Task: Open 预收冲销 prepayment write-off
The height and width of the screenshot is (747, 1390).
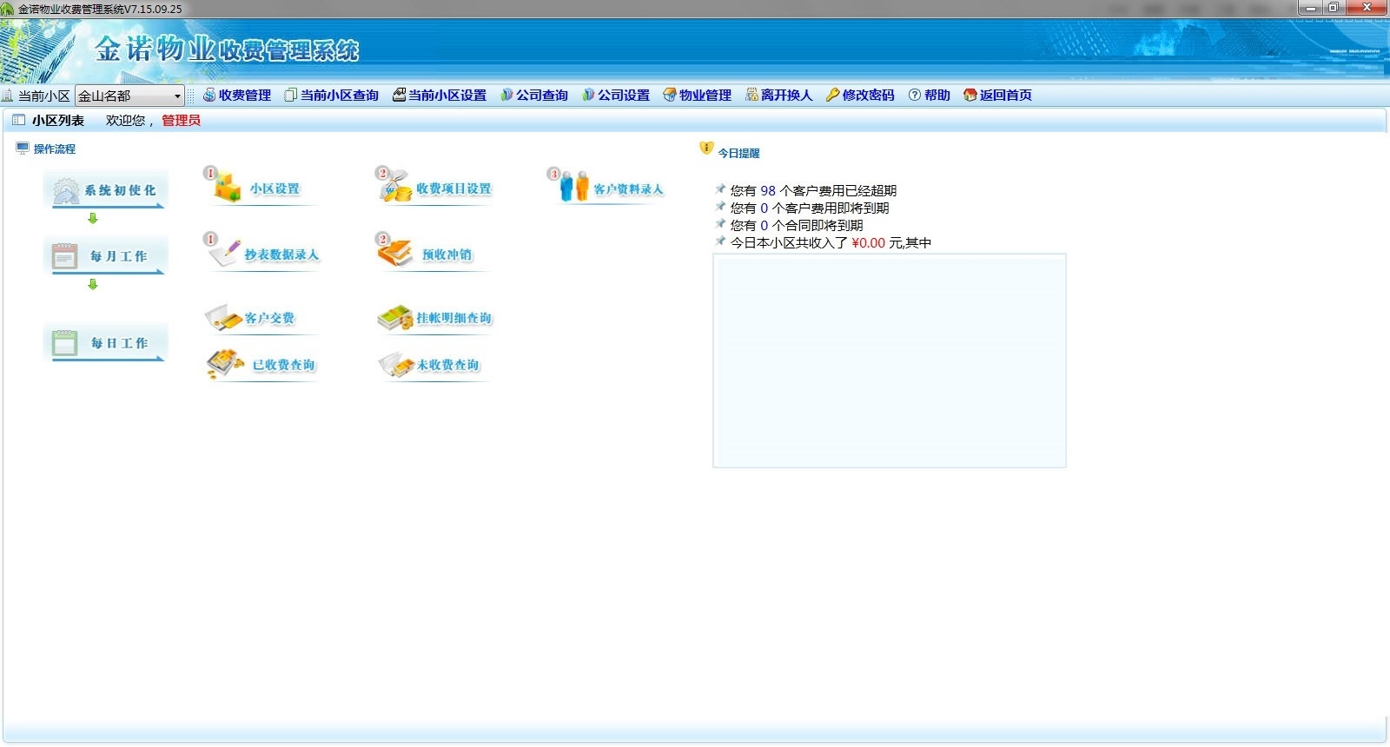Action: coord(432,255)
